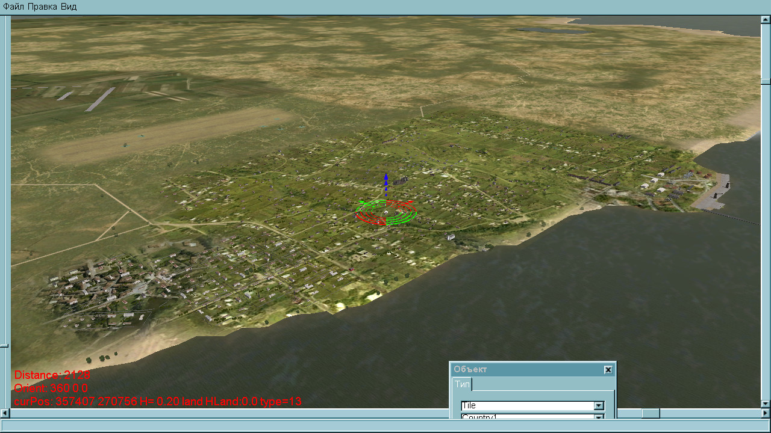This screenshot has width=771, height=433.
Task: Click the 'Distance: 2128' readout
Action: coord(52,375)
